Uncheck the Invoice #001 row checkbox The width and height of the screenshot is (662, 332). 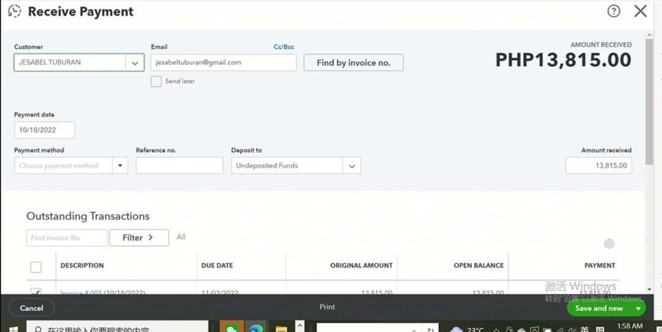(x=36, y=292)
